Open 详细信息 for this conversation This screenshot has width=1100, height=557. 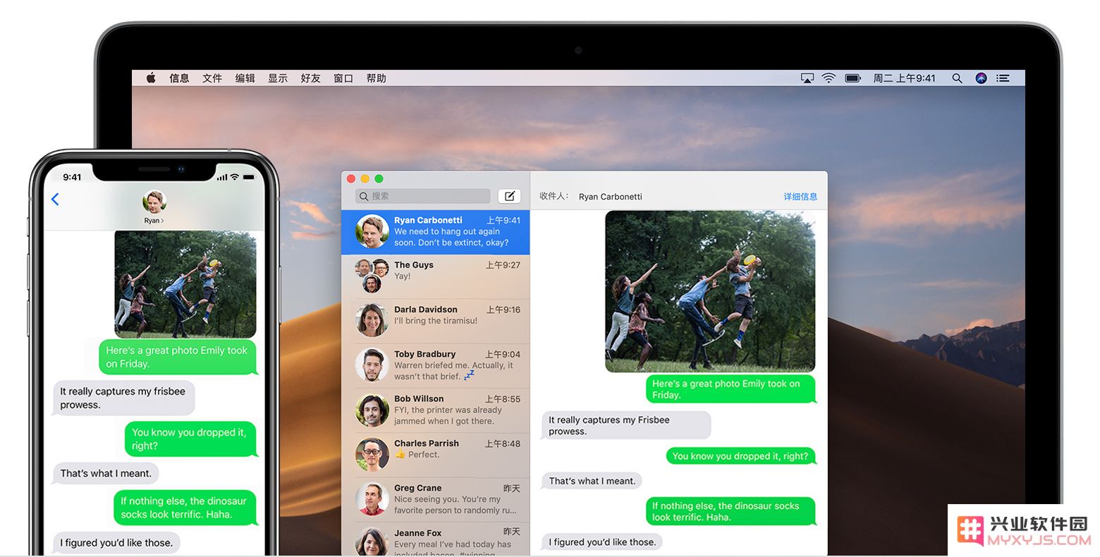click(x=800, y=197)
